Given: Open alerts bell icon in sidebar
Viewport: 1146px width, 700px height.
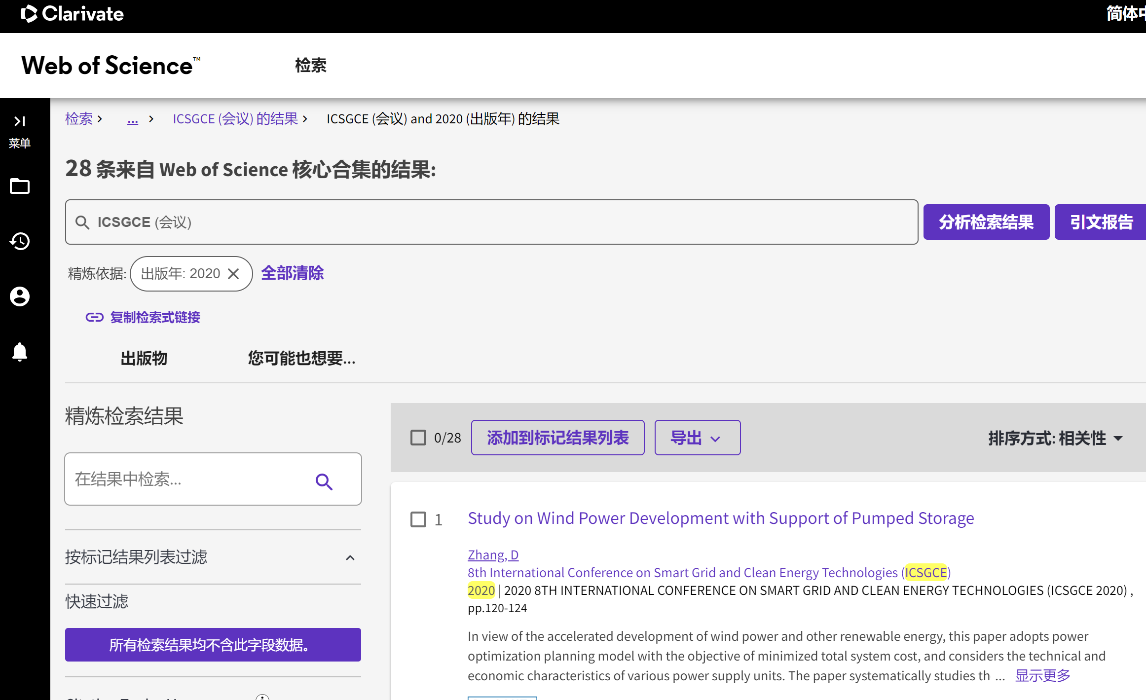Looking at the screenshot, I should (20, 352).
